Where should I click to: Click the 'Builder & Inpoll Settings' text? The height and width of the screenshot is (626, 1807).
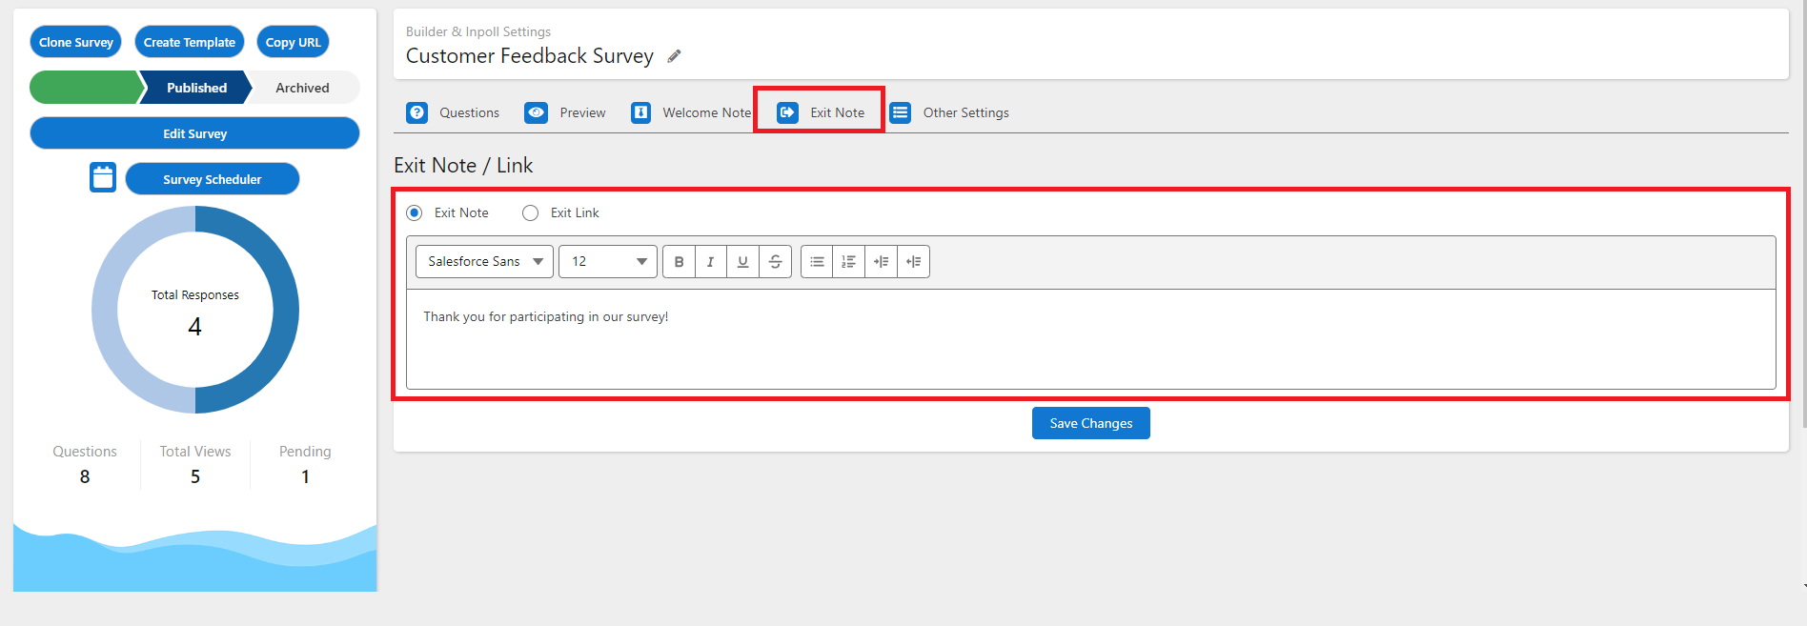click(478, 31)
